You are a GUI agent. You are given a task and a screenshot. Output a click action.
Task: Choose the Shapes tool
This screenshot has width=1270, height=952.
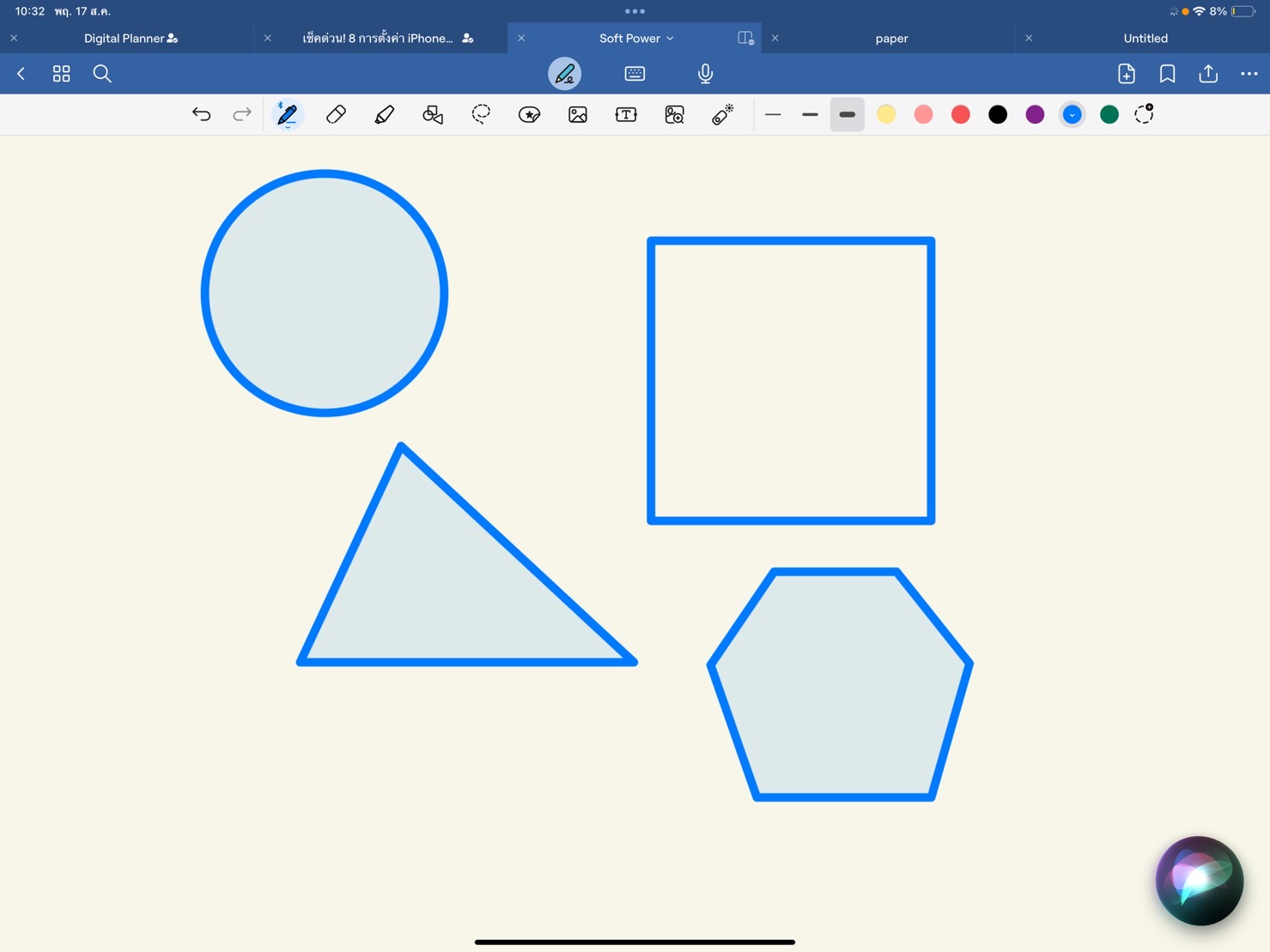tap(433, 114)
